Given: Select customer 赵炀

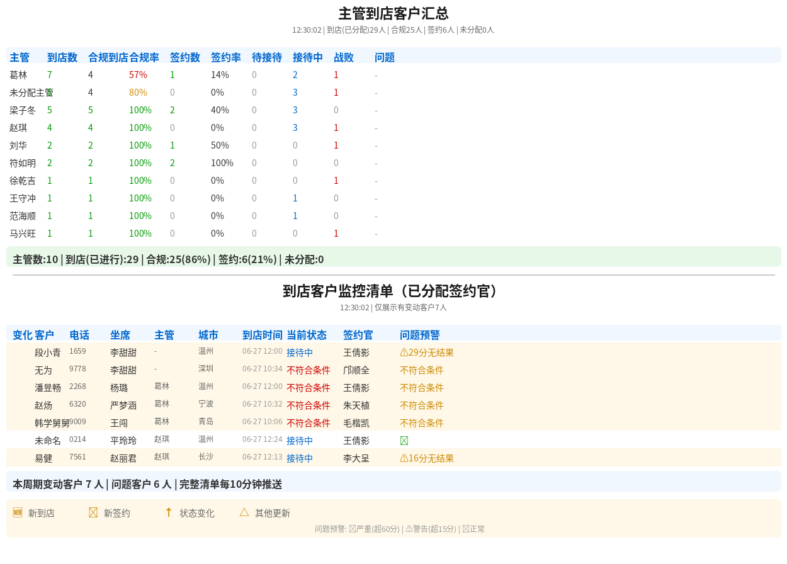Looking at the screenshot, I should click(43, 405).
